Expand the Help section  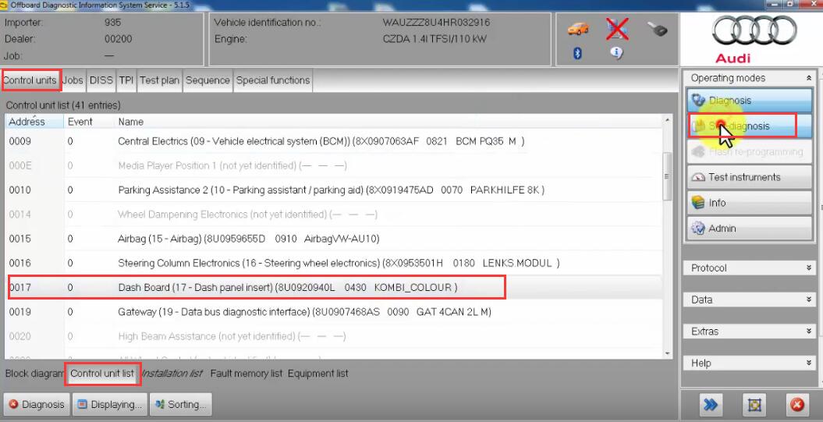tap(750, 363)
